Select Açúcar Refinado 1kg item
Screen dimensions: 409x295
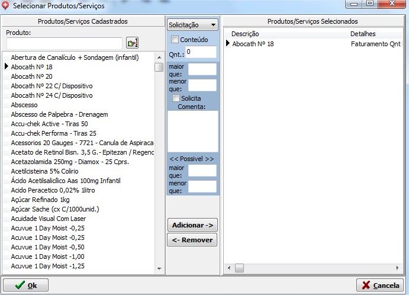click(x=40, y=200)
